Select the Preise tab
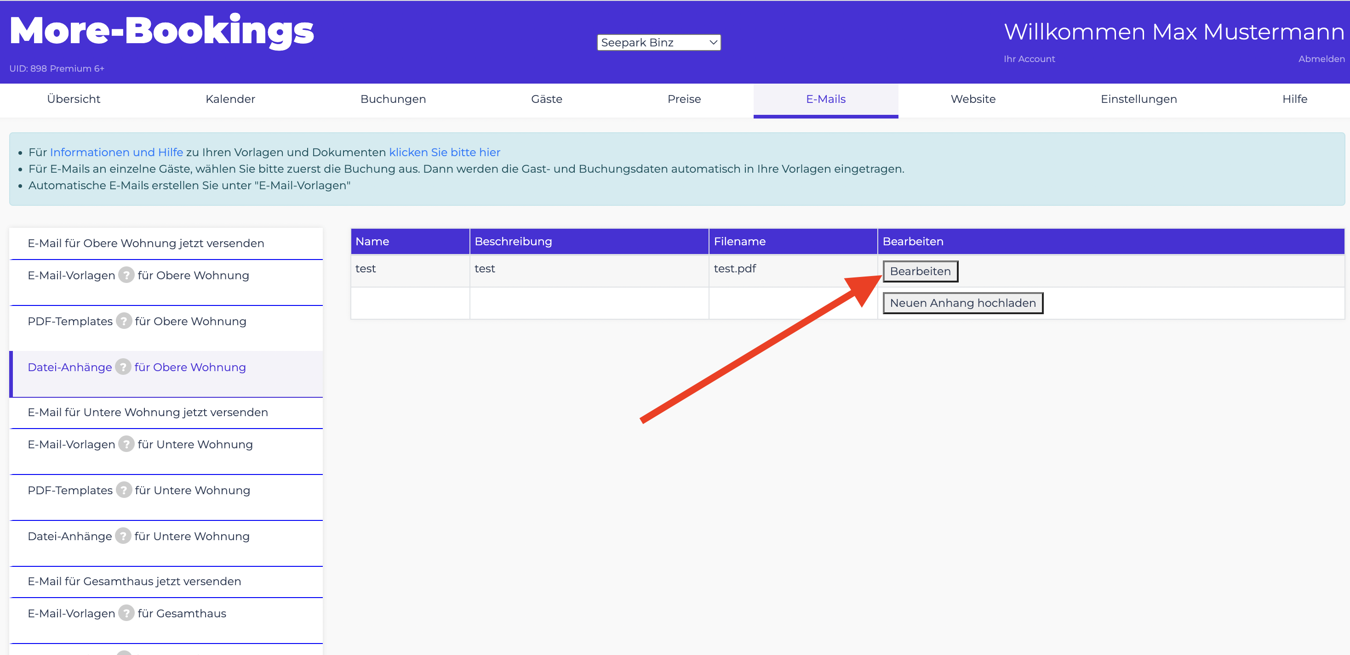The width and height of the screenshot is (1350, 655). 684,99
